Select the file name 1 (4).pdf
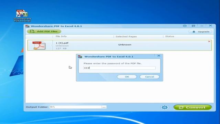 62,43
